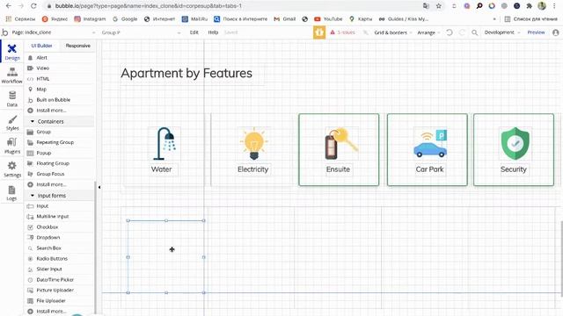563x316 pixels.
Task: Select the Water feature card
Action: 165,150
